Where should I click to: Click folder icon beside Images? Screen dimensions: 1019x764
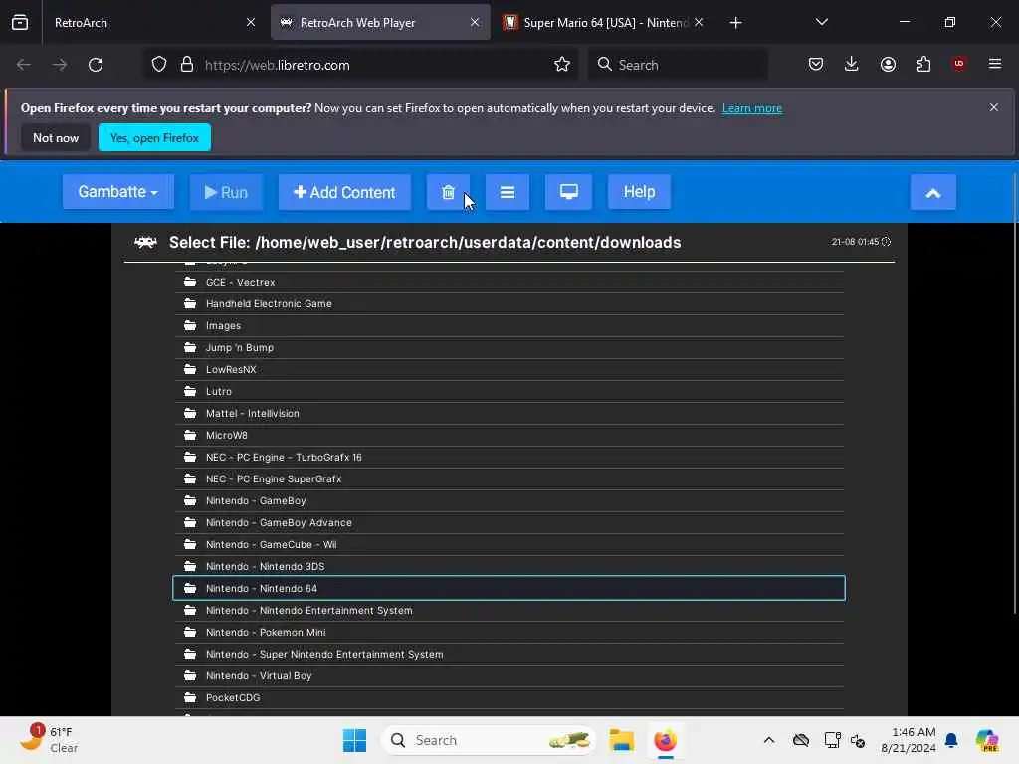point(190,325)
